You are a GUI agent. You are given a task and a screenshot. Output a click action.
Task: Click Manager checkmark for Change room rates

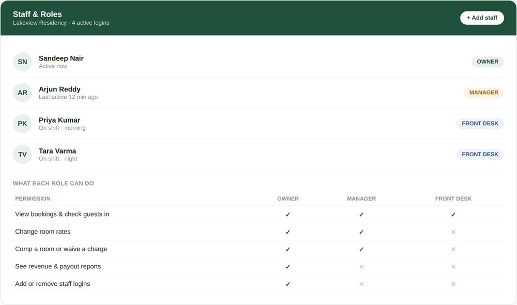[361, 232]
